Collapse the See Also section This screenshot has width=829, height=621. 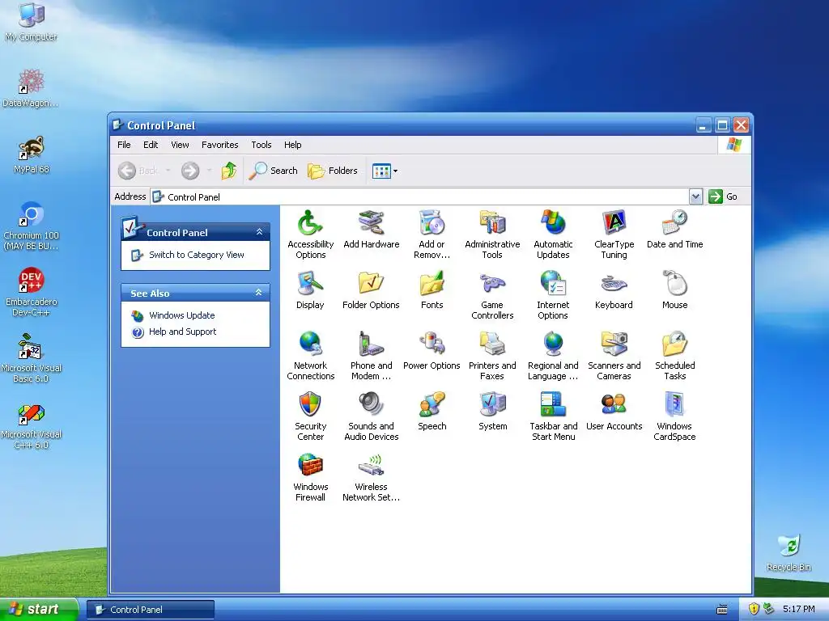[x=258, y=293]
